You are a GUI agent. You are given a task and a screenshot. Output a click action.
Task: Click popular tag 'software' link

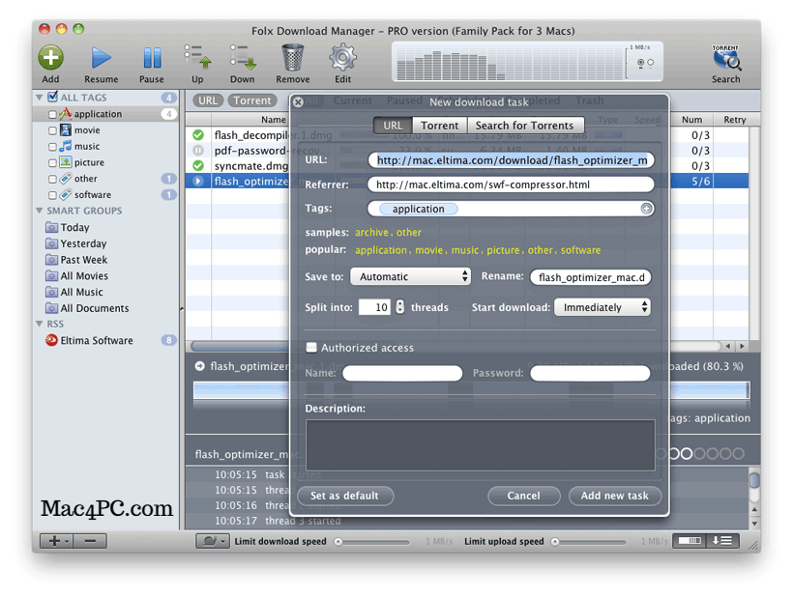[x=580, y=250]
